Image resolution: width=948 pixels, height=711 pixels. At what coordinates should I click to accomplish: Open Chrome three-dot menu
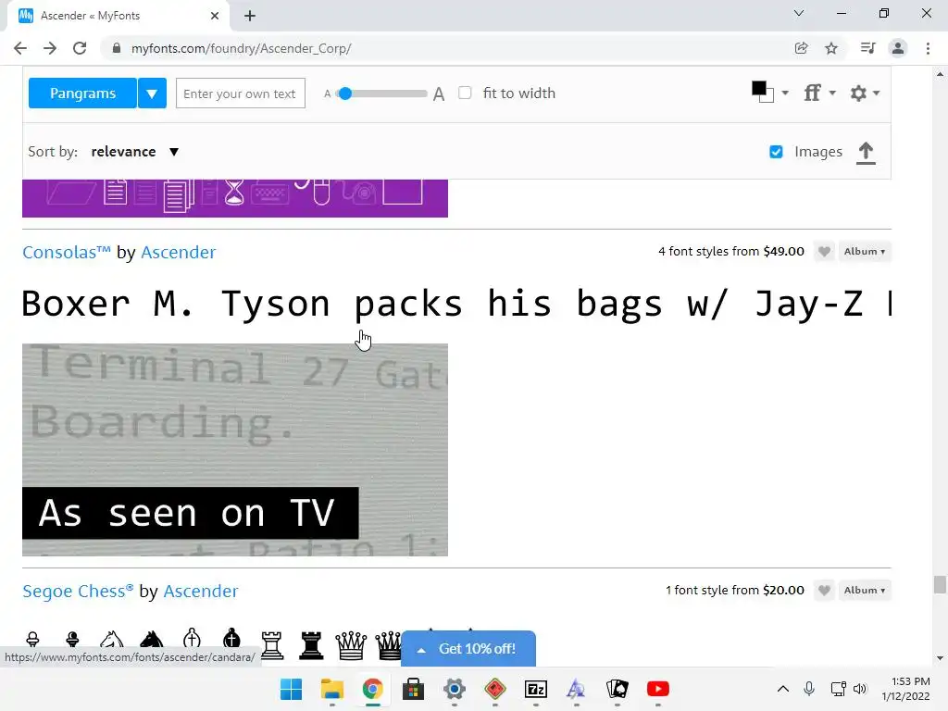(928, 48)
